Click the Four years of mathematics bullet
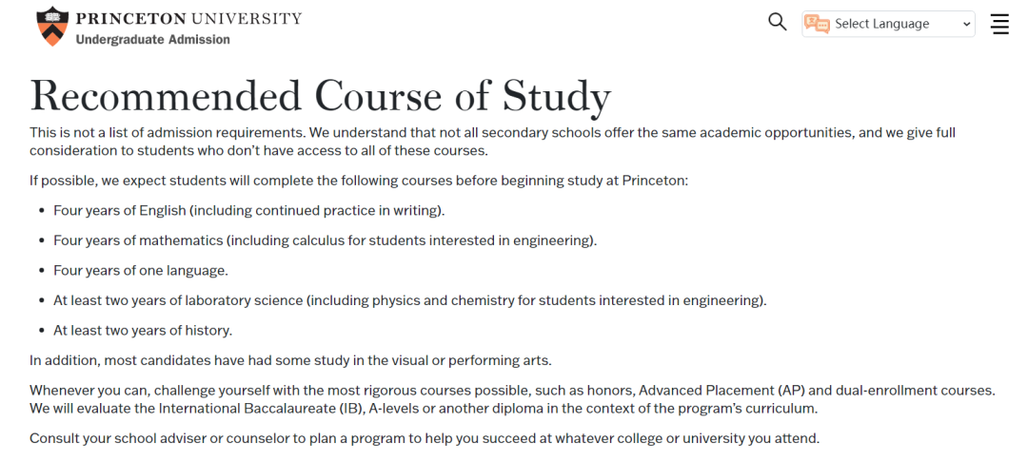The width and height of the screenshot is (1028, 461). (326, 240)
